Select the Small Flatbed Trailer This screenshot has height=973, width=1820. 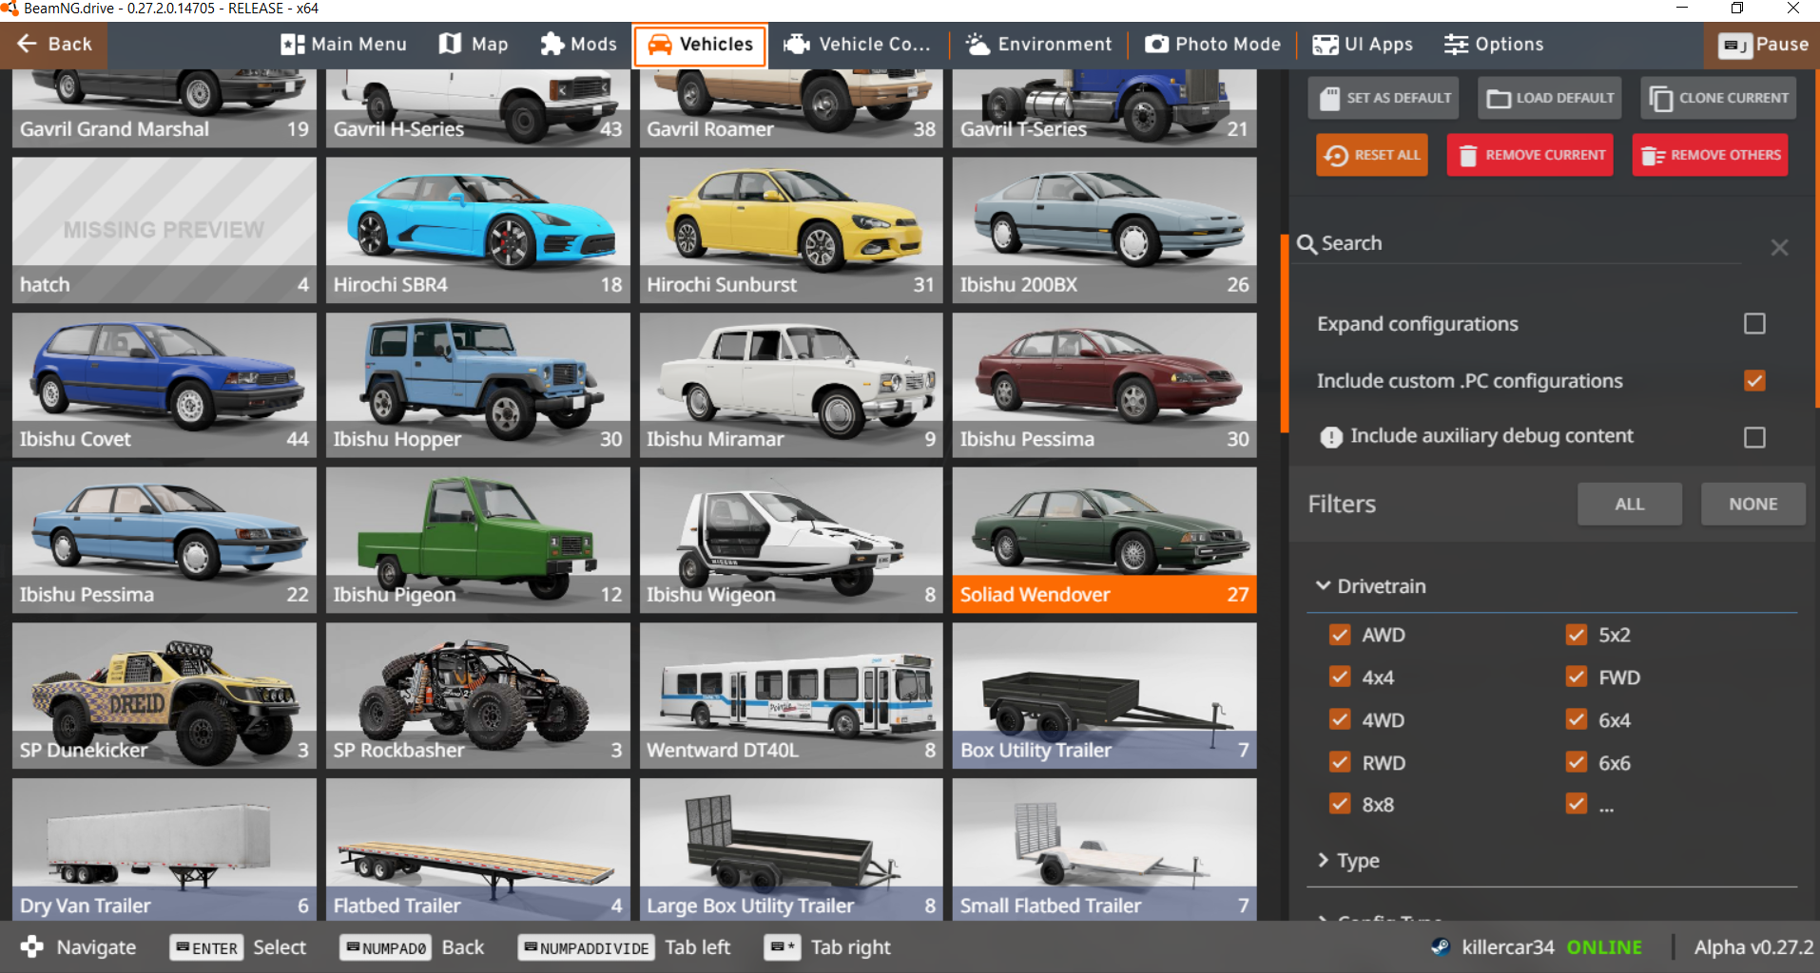click(1104, 849)
